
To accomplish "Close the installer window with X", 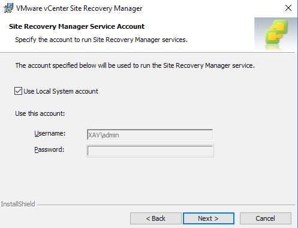I will click(288, 8).
